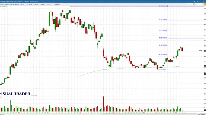Viewport: 206px width, 115px height.
Task: Select the 61.8% Fibonacci retracement label
Action: [163, 30]
